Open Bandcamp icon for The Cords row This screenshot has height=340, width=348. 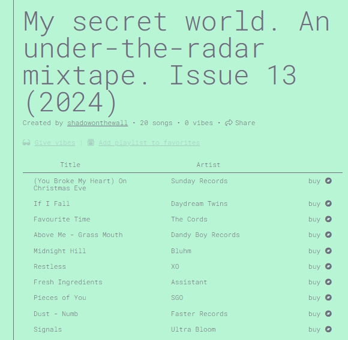pyautogui.click(x=328, y=219)
